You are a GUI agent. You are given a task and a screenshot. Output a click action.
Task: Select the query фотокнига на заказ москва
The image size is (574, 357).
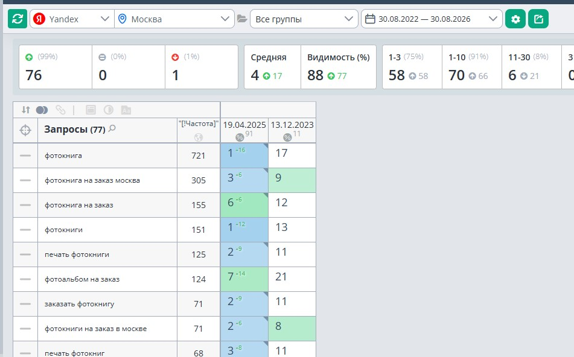pyautogui.click(x=92, y=180)
